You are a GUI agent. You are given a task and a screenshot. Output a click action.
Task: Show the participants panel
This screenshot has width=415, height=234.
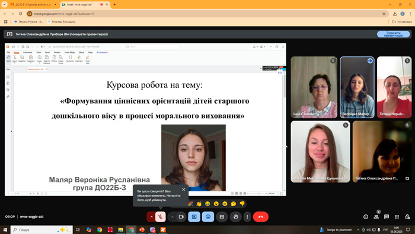click(376, 217)
